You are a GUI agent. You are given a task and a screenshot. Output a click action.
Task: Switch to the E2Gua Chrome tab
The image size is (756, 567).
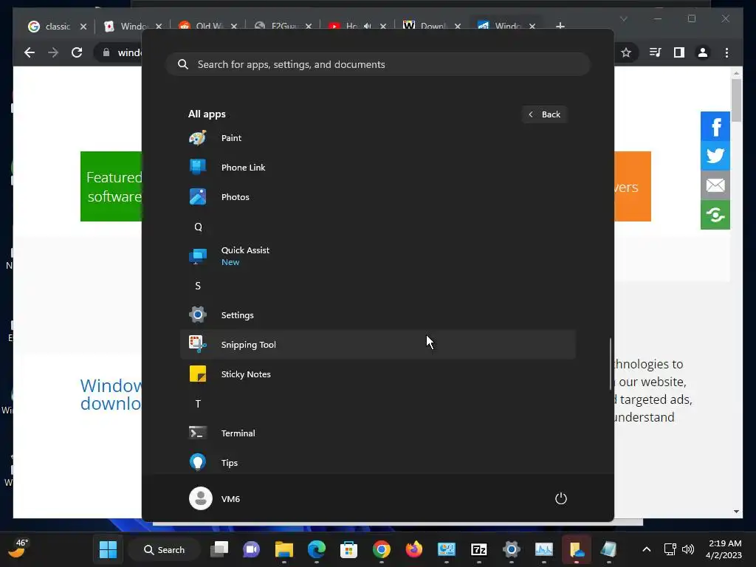click(283, 26)
